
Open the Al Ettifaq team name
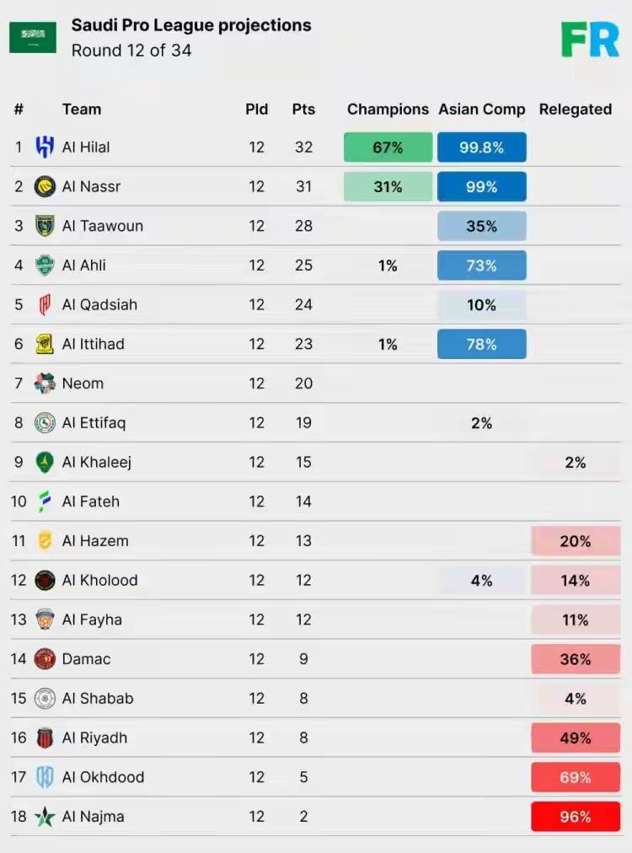(94, 423)
